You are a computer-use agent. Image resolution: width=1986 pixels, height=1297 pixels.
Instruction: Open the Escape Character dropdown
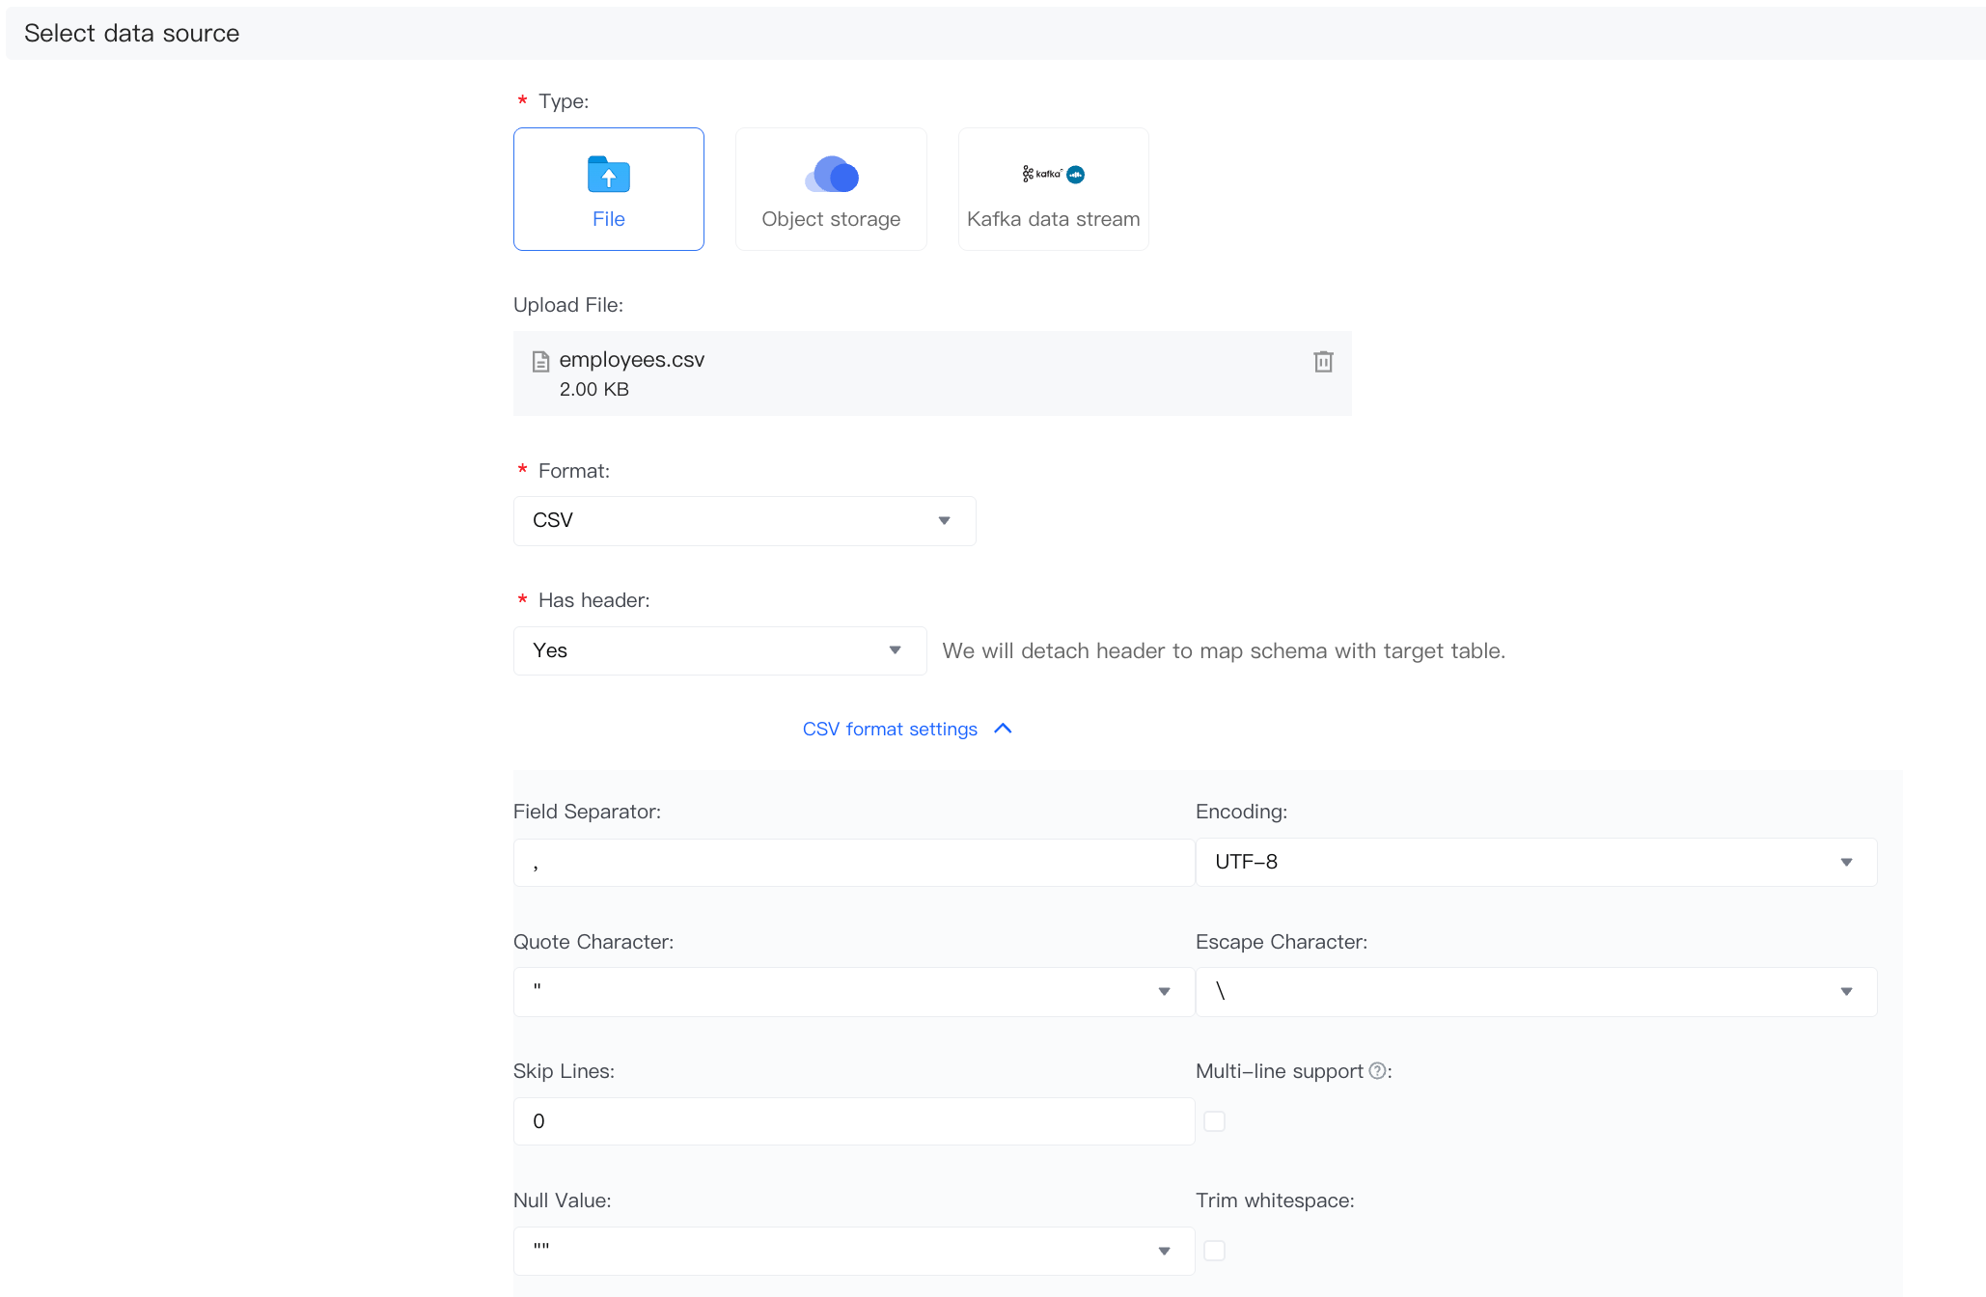click(x=1535, y=992)
